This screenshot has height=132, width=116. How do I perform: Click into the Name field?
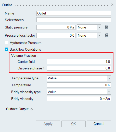pos(74,13)
